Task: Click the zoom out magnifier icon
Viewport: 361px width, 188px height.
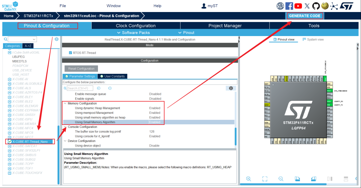Action: 281,179
